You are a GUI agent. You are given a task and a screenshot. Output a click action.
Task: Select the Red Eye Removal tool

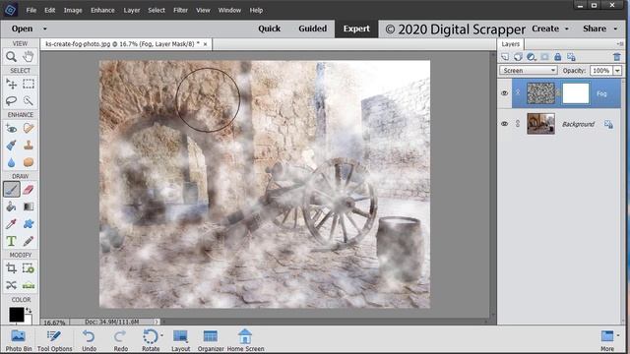(11, 129)
